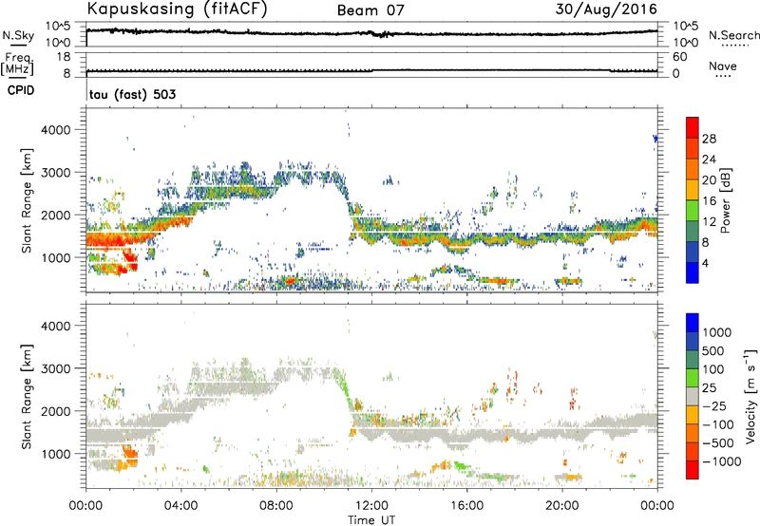Screen dimensions: 760x526
Task: Click the N.Sky legend label
Action: click(18, 35)
